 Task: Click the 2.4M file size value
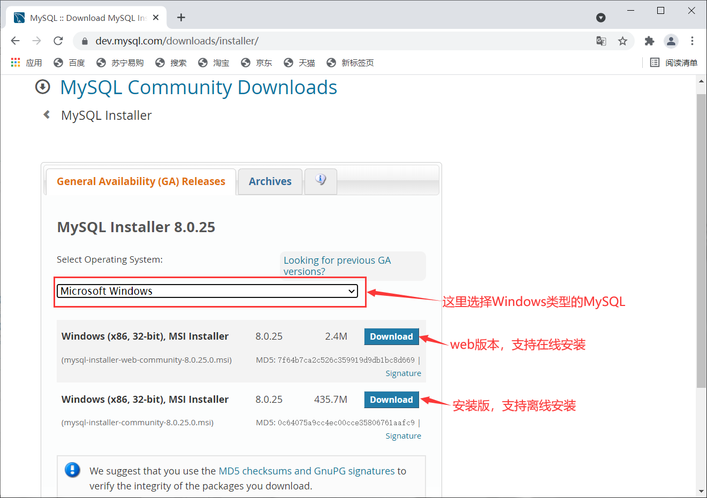click(336, 336)
